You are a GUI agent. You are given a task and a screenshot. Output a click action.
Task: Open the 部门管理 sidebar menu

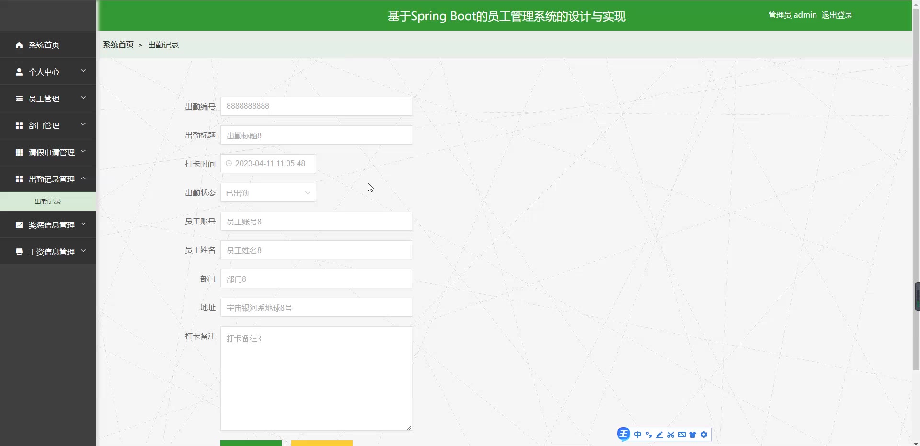[48, 125]
